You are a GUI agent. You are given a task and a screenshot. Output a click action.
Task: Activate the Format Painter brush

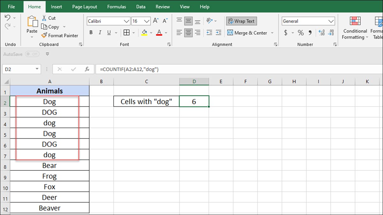tap(60, 35)
